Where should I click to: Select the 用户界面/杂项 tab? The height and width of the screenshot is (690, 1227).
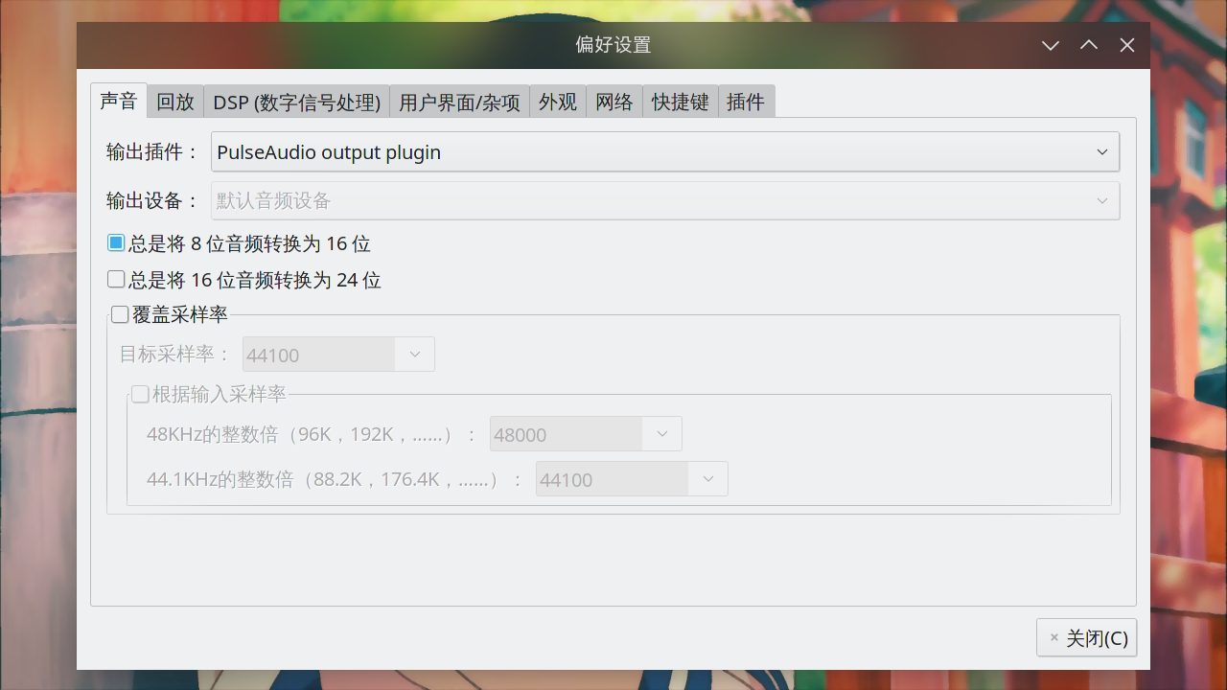pyautogui.click(x=459, y=102)
